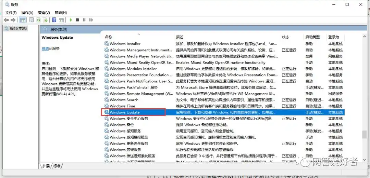Click the gear icon of Windows Media Player Network
Screen dimensions: 370x178
tap(107, 56)
